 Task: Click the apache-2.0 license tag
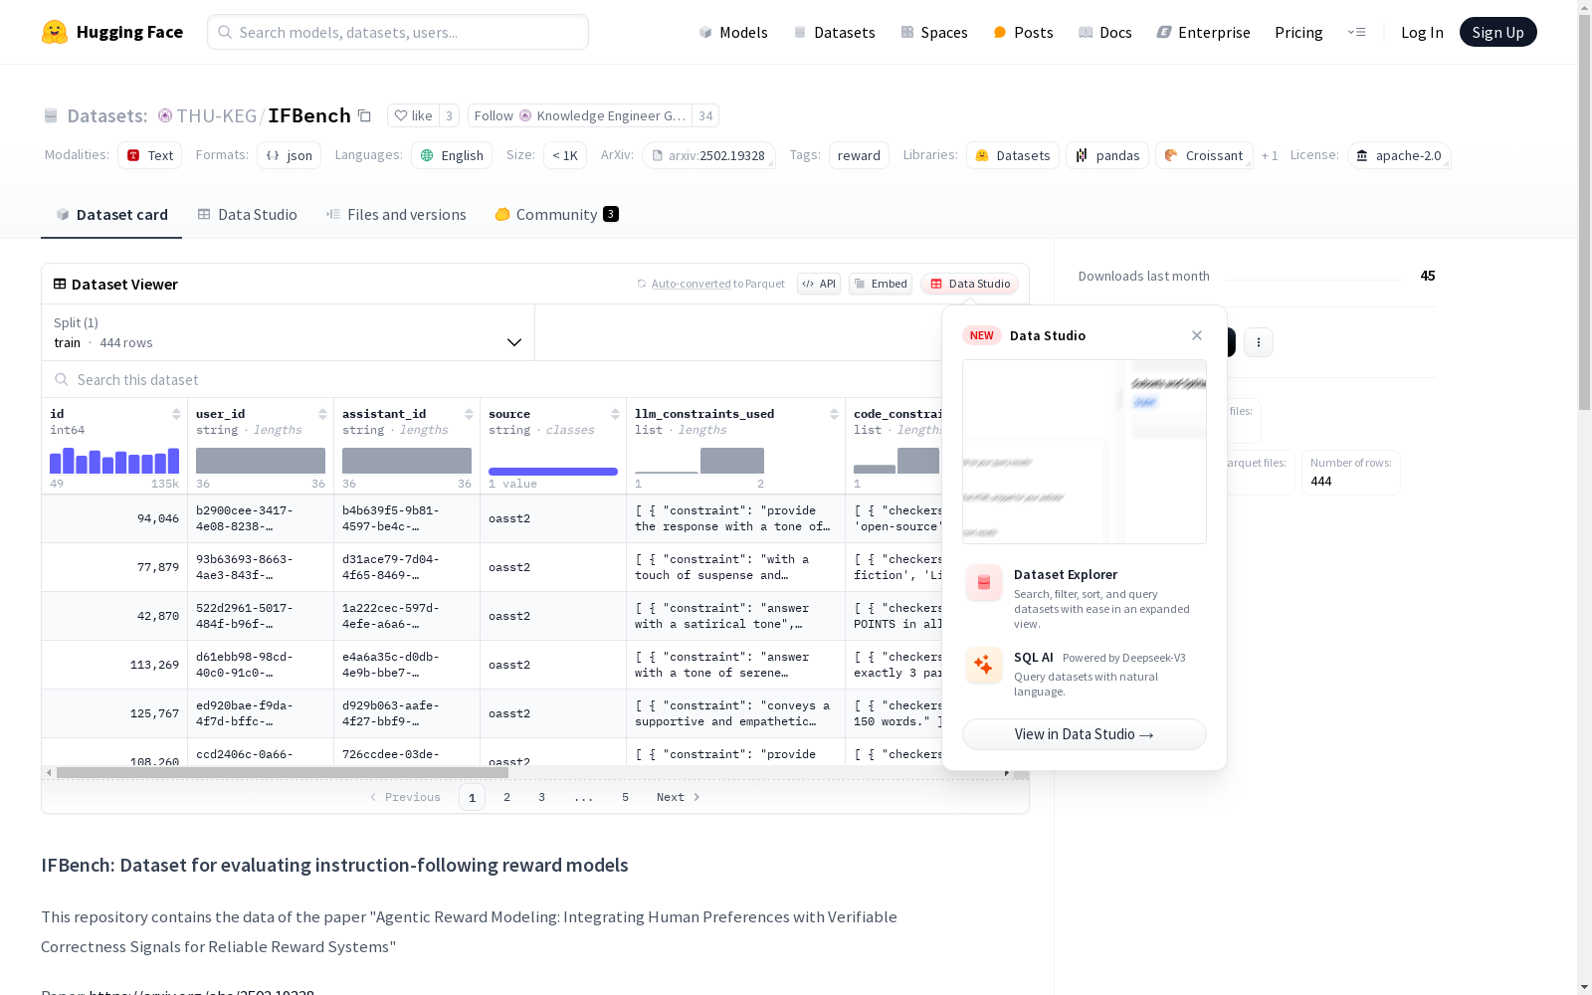[x=1399, y=155]
